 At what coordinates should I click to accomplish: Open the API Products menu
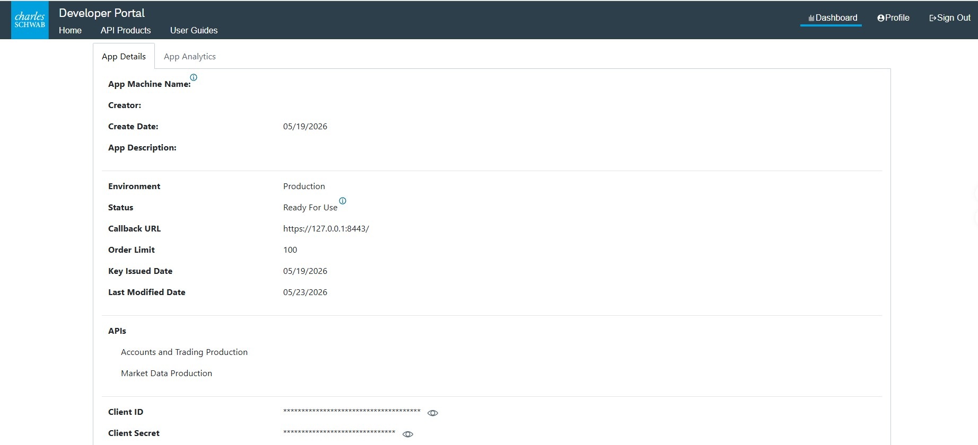pyautogui.click(x=126, y=31)
